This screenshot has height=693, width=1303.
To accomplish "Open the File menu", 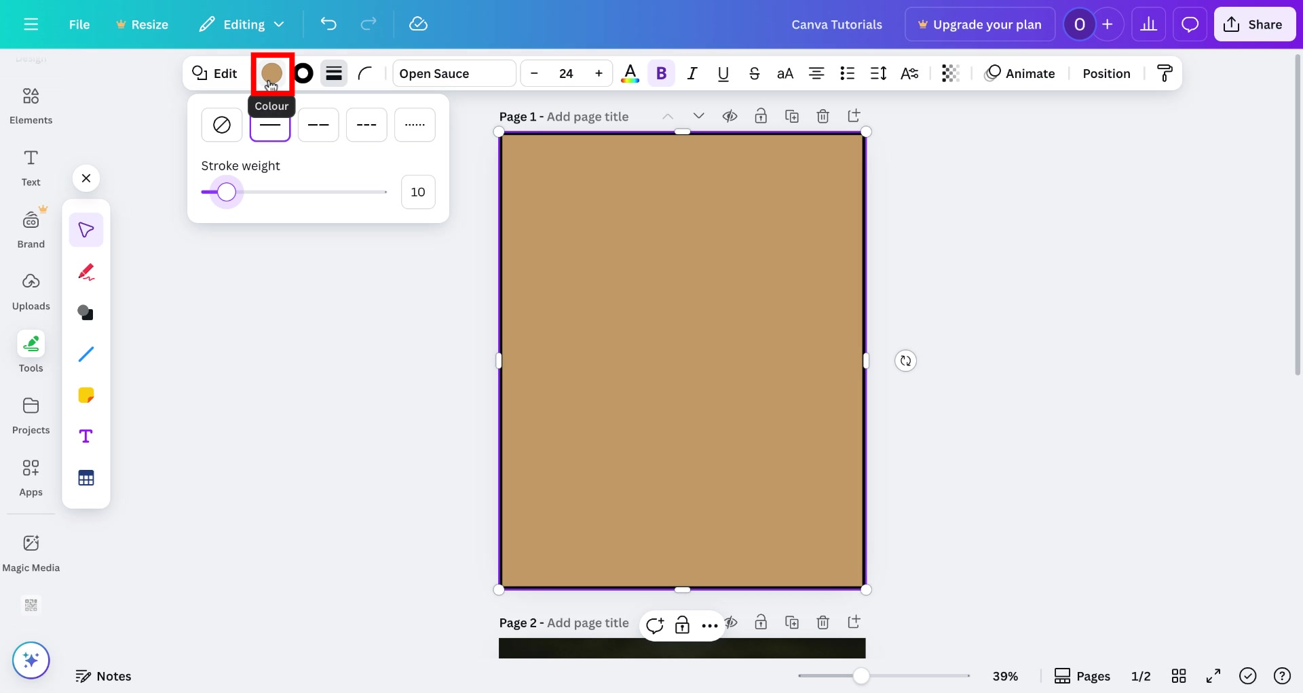I will pos(79,24).
